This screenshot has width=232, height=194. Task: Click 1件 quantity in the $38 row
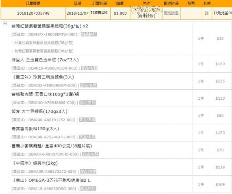201,38
